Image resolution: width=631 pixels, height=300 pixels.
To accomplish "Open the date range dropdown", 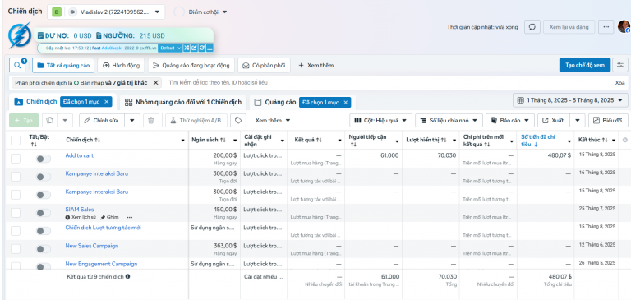I will (x=570, y=100).
